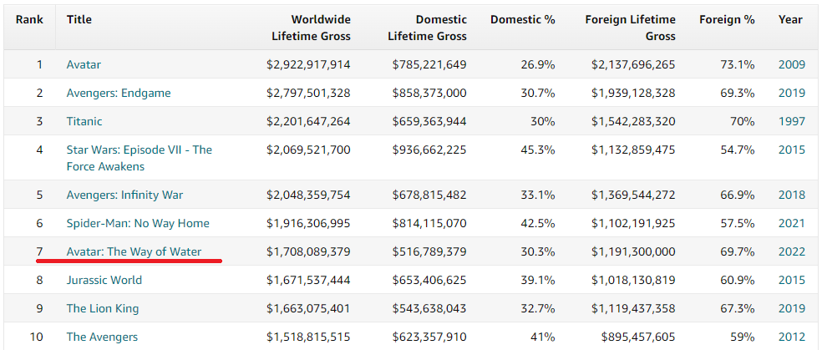
Task: Open The Lion King link
Action: click(x=103, y=308)
